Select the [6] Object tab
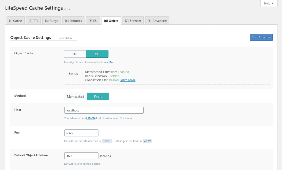The width and height of the screenshot is (282, 170). click(x=111, y=20)
